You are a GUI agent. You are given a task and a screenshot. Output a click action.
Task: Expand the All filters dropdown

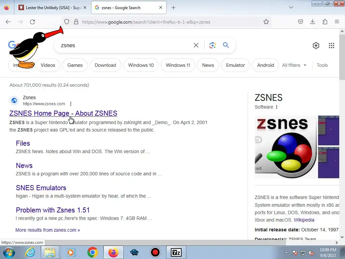(294, 65)
